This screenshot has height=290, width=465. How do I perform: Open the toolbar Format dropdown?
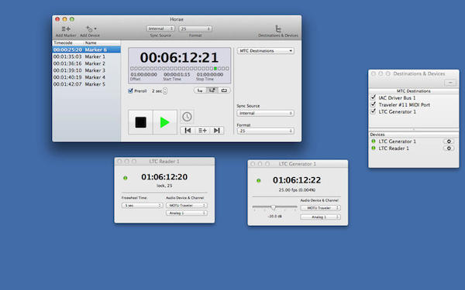[195, 29]
